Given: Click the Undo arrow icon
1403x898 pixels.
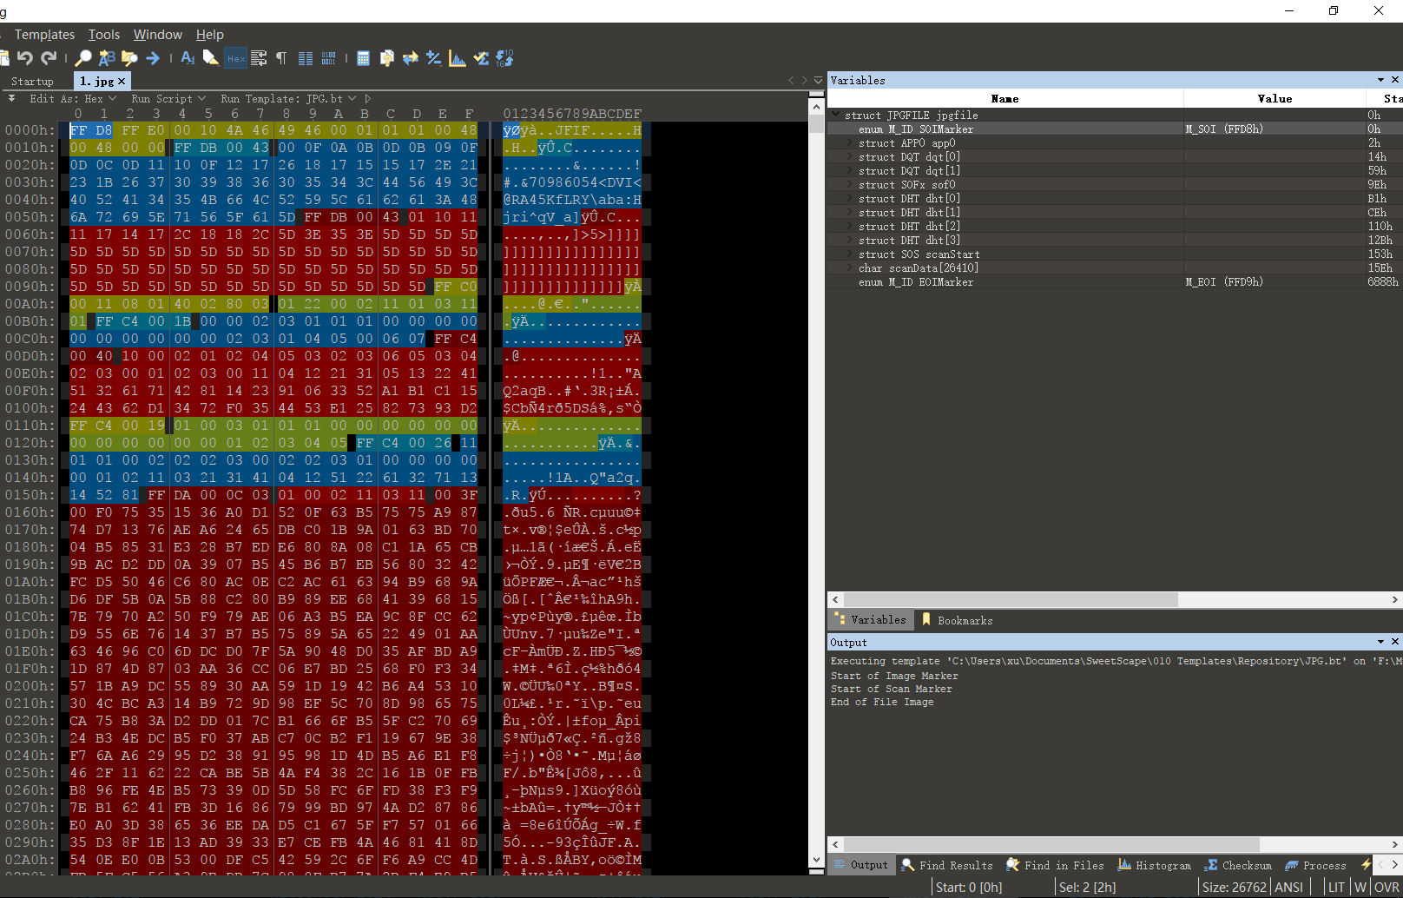Looking at the screenshot, I should (25, 58).
